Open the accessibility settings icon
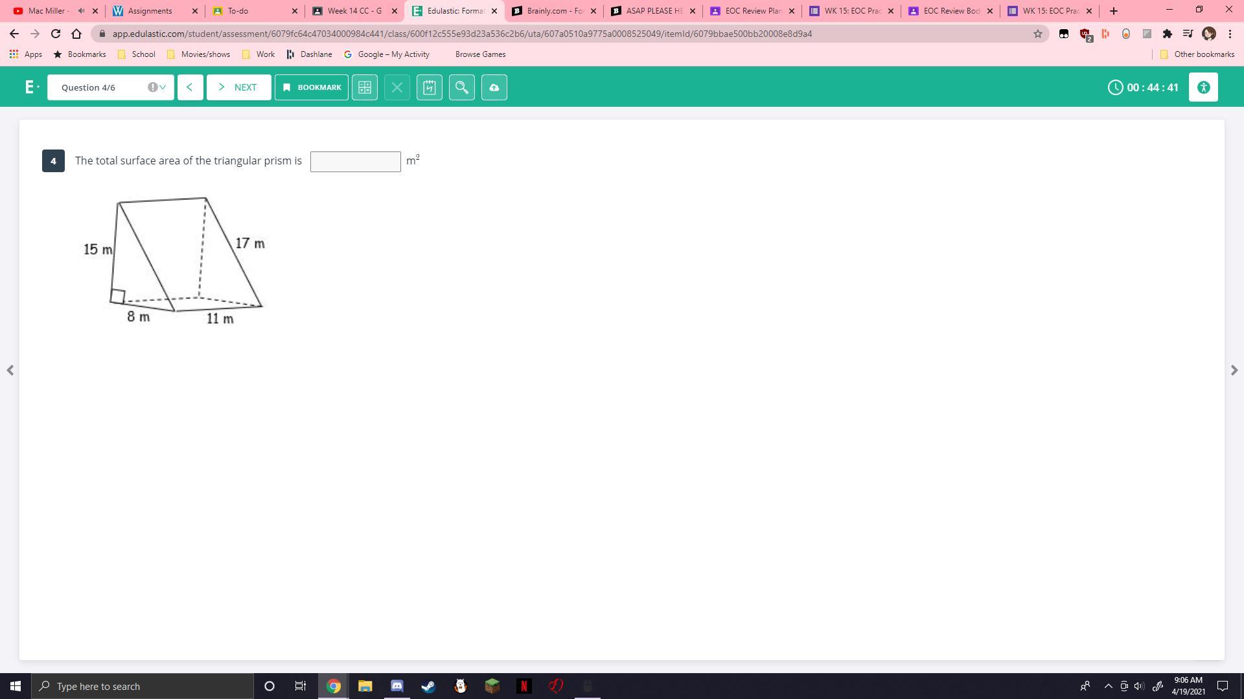Screen dimensions: 1244x699 [x=1203, y=87]
